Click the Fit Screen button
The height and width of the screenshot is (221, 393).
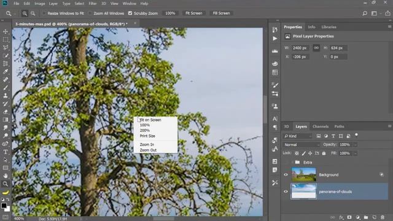(194, 14)
